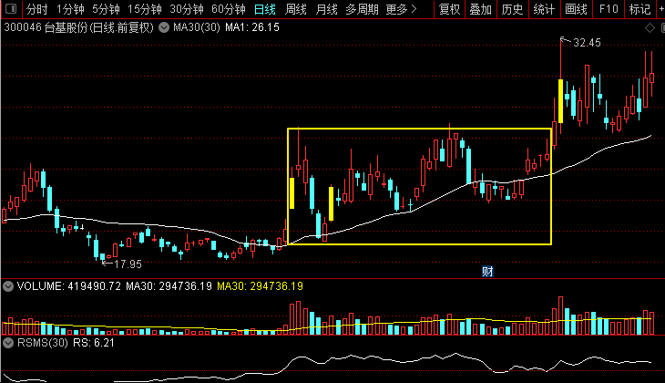Click the 叠加 overlay button
Viewport: 665px width, 383px height.
point(480,9)
